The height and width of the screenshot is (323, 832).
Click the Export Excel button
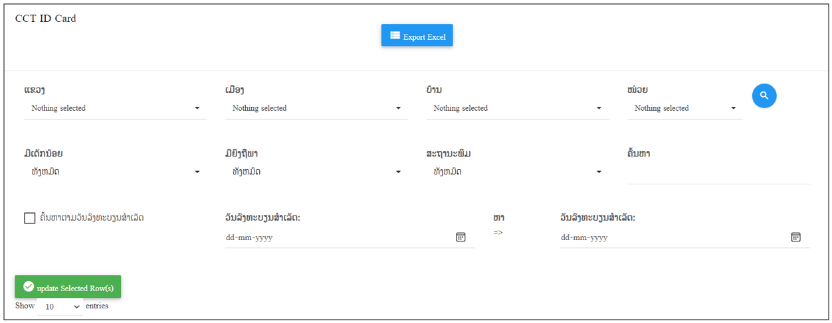[417, 36]
